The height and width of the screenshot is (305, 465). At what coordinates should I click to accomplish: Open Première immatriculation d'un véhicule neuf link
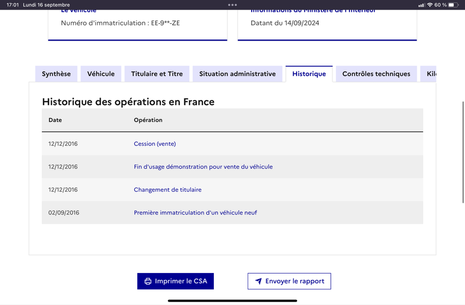coord(195,213)
